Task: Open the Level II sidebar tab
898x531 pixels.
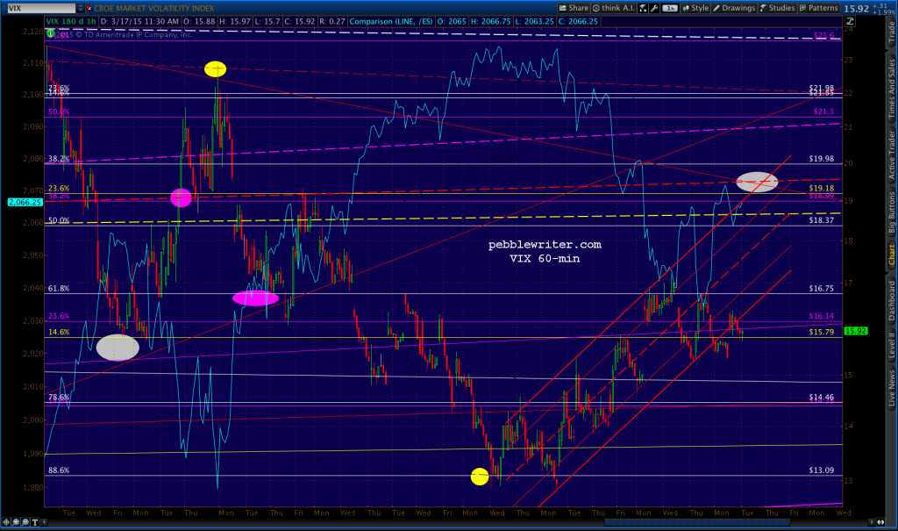Action: click(892, 347)
